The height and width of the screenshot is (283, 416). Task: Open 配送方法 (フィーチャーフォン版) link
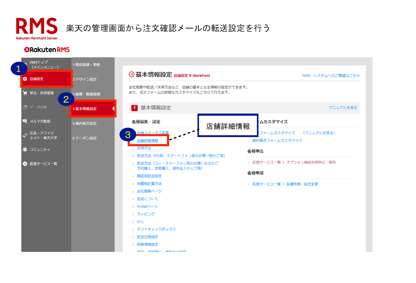(x=179, y=166)
